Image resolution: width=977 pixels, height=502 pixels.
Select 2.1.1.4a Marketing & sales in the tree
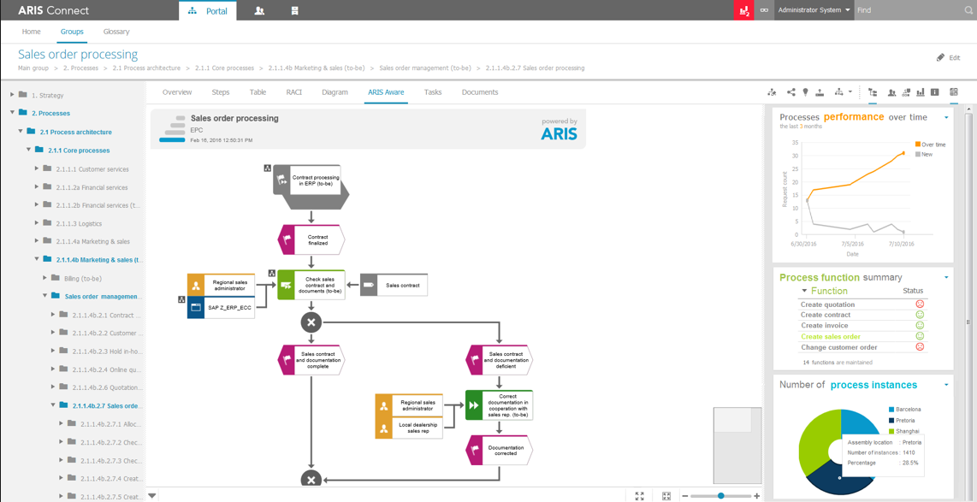click(93, 242)
